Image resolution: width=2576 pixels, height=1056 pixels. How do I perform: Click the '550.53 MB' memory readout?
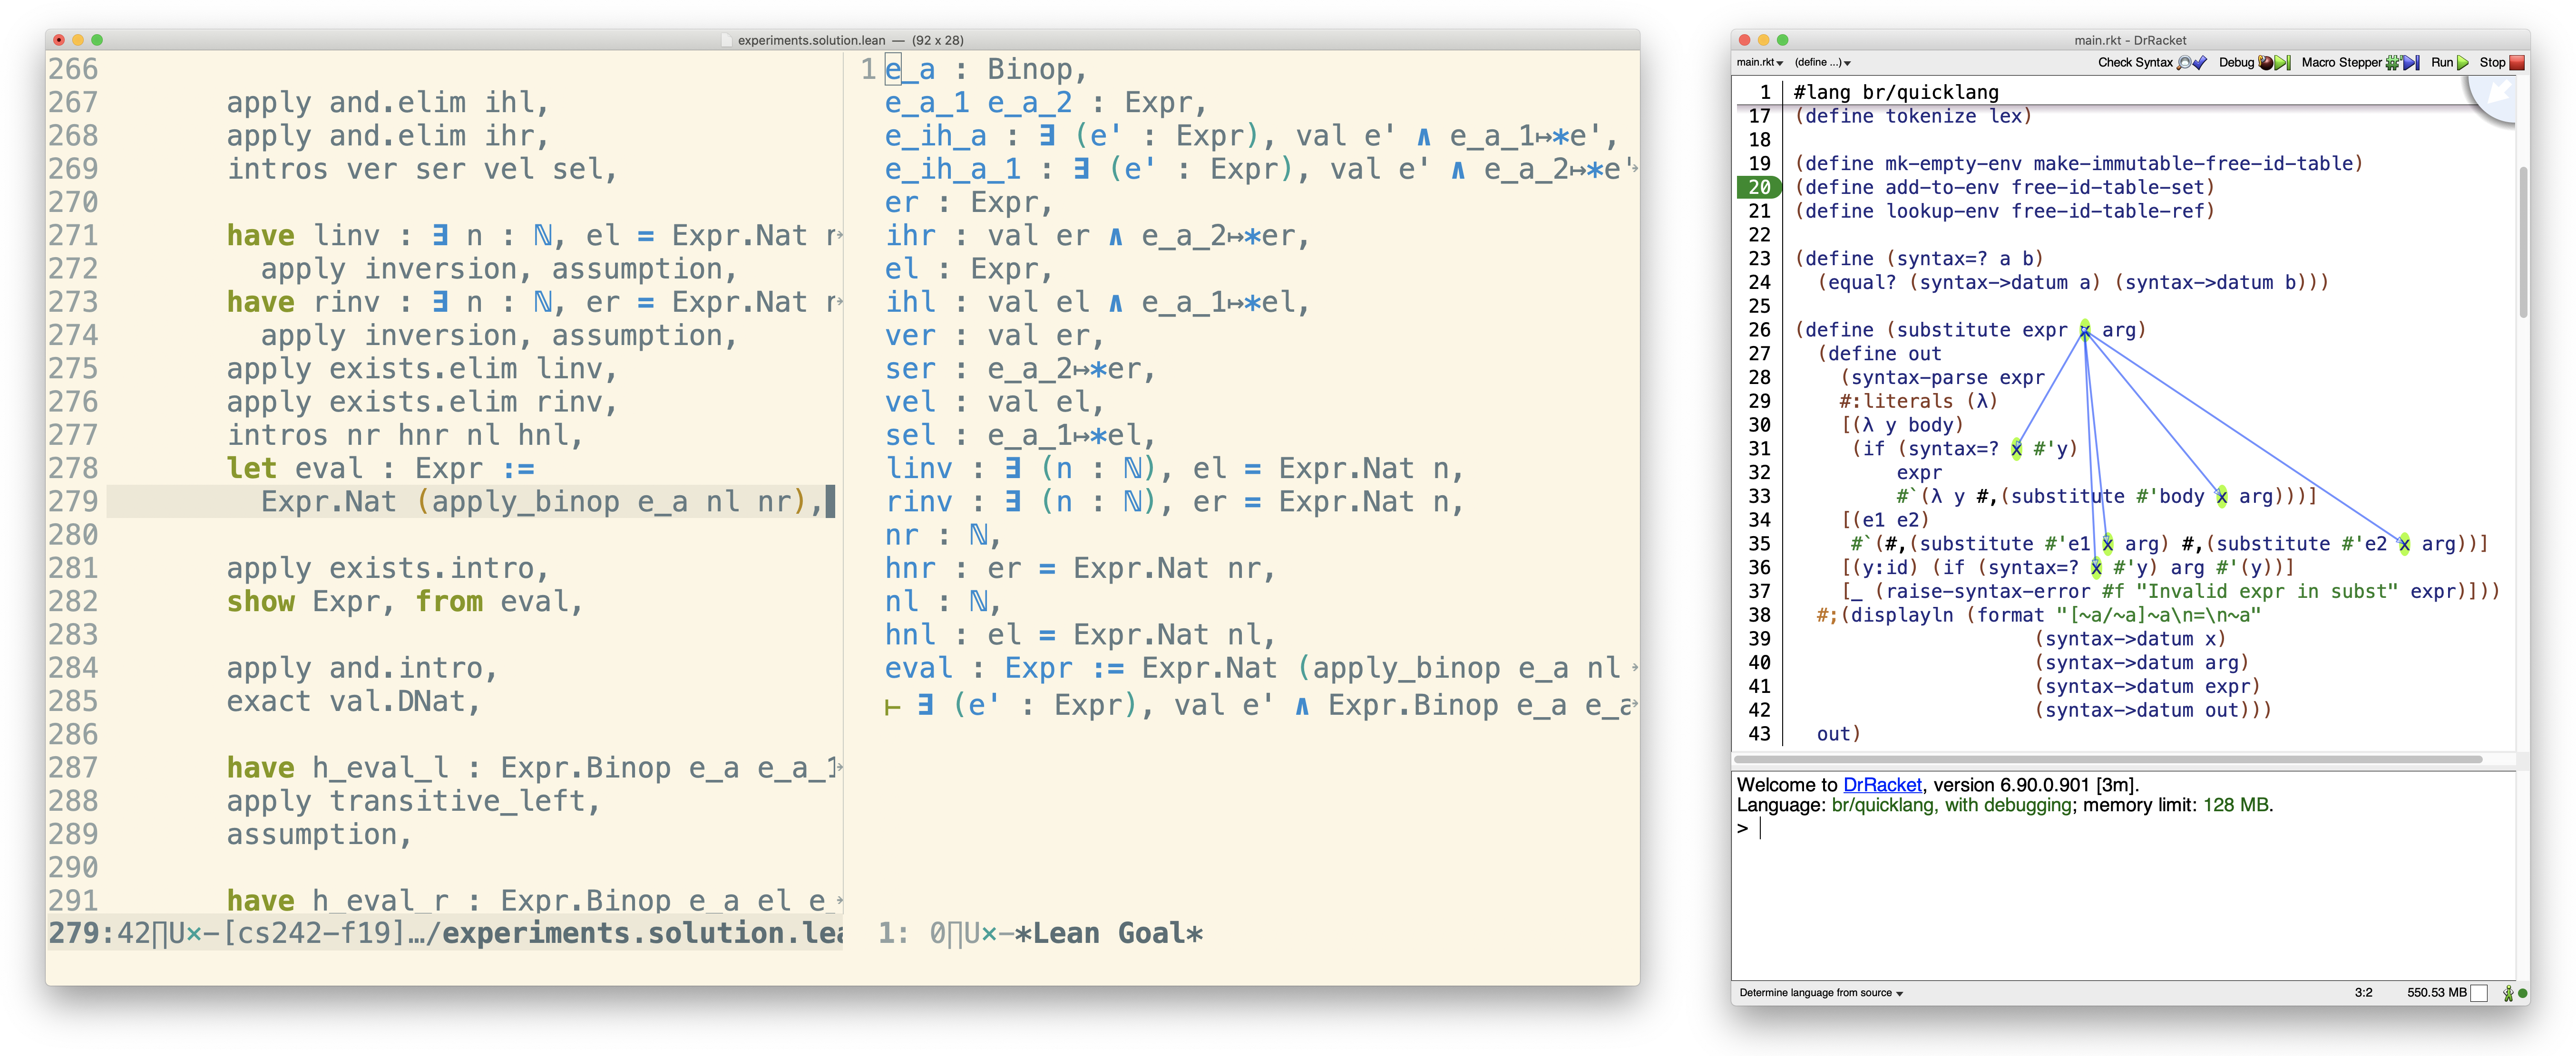point(2436,993)
